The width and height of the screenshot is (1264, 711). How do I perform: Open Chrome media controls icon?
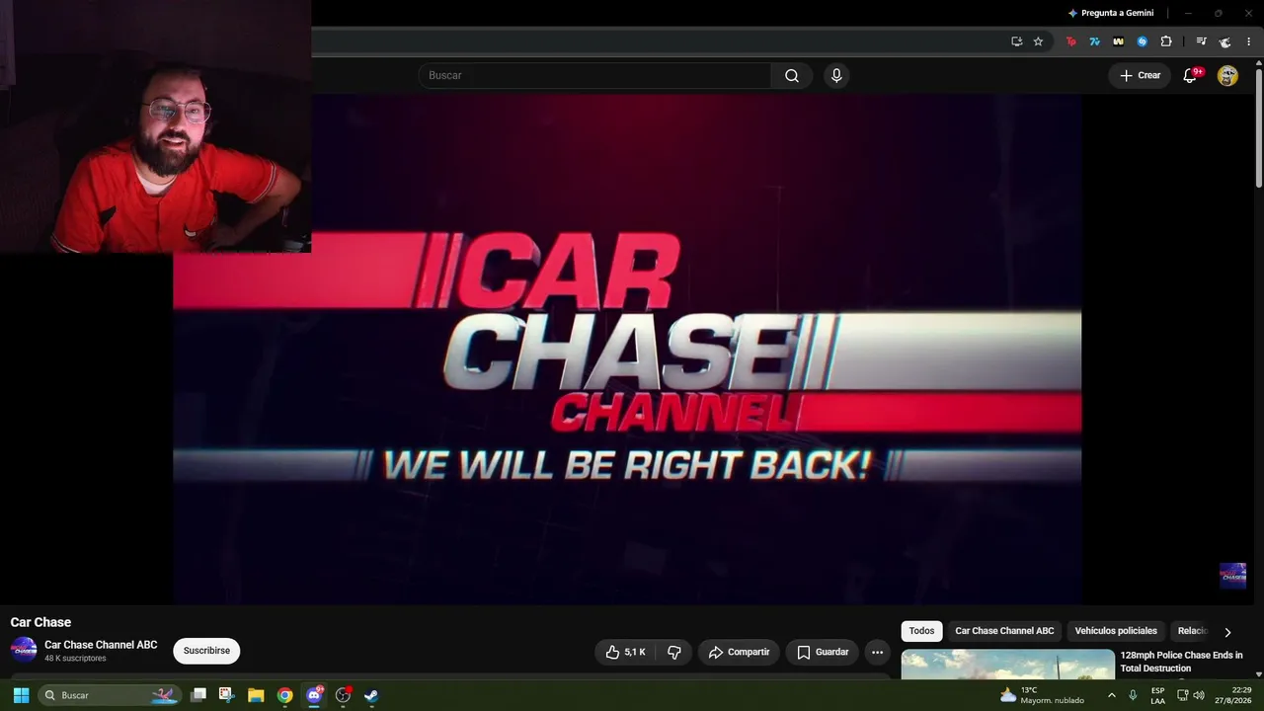[1201, 41]
